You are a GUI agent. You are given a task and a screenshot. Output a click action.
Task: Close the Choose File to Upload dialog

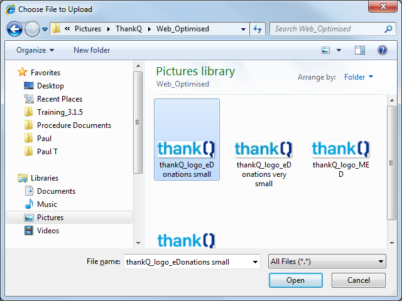(x=383, y=6)
